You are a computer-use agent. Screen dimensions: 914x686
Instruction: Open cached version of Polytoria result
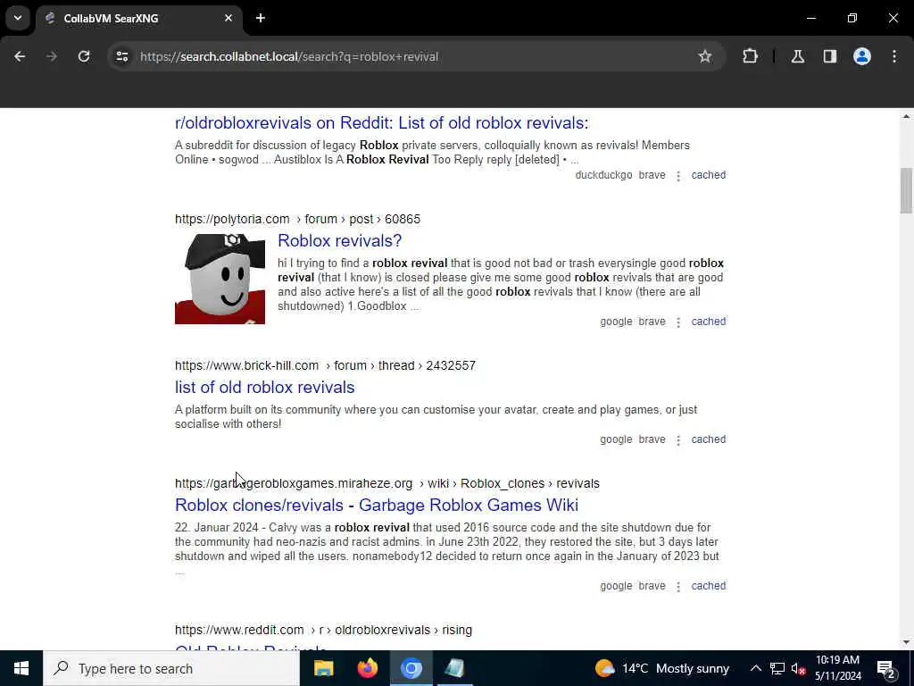708,322
